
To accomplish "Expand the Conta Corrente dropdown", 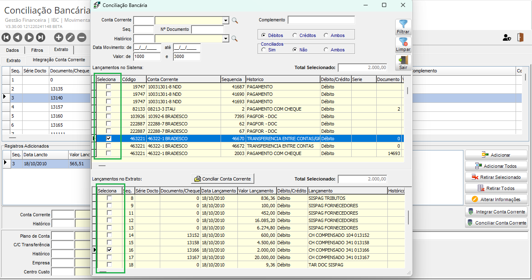I will tap(226, 21).
